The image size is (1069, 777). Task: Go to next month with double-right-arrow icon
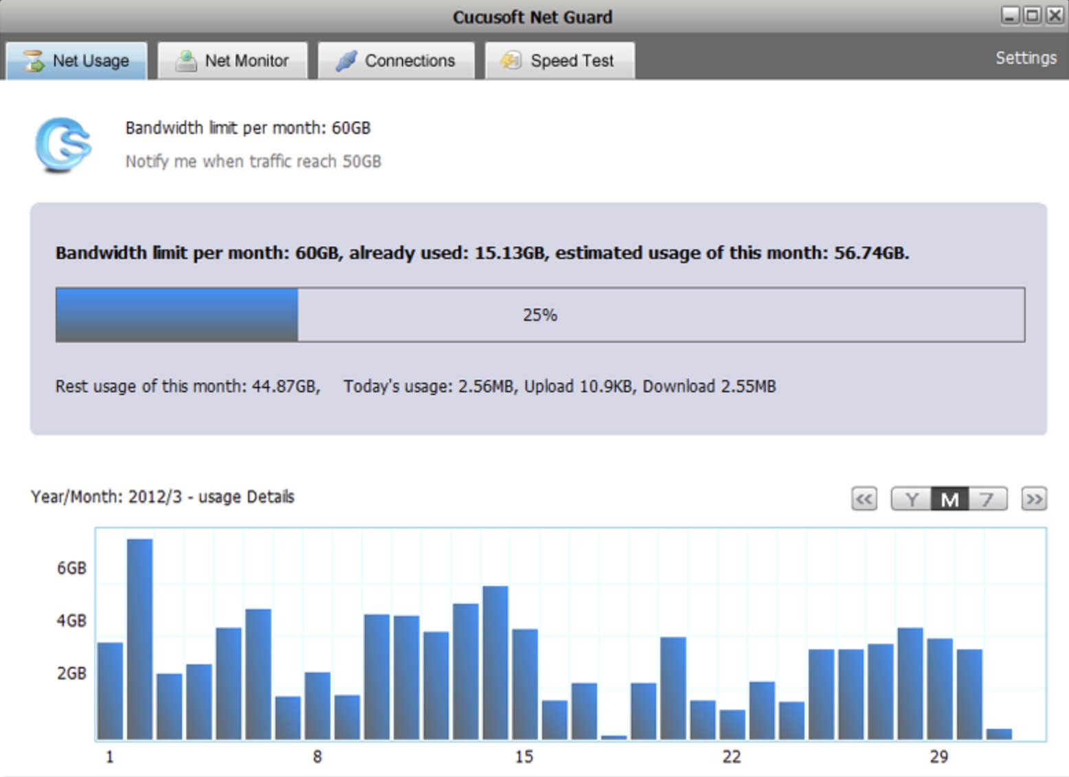point(1034,499)
